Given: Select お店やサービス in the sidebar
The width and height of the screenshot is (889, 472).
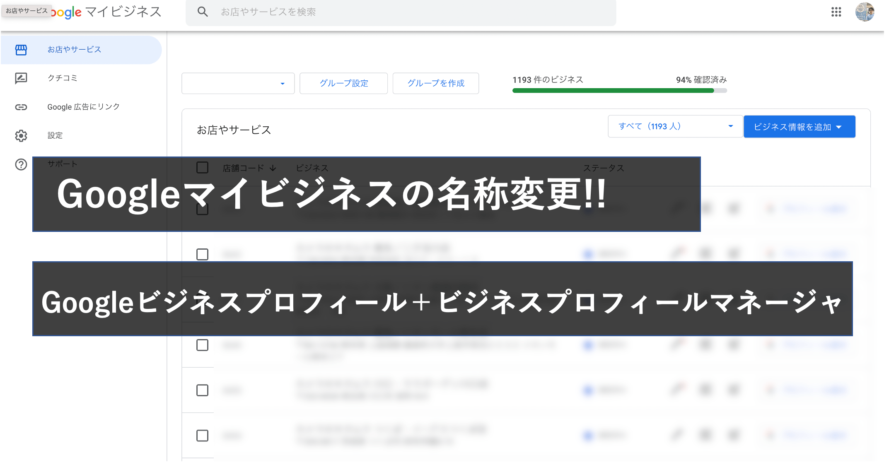Looking at the screenshot, I should pyautogui.click(x=74, y=49).
